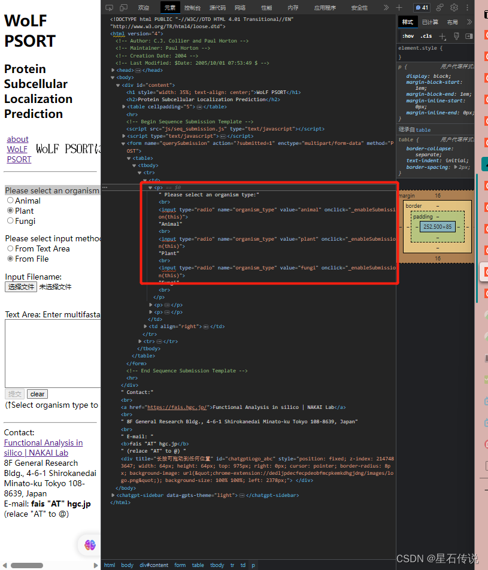The image size is (488, 570).
Task: Select div#content in the breadcrumb bar
Action: (x=154, y=565)
